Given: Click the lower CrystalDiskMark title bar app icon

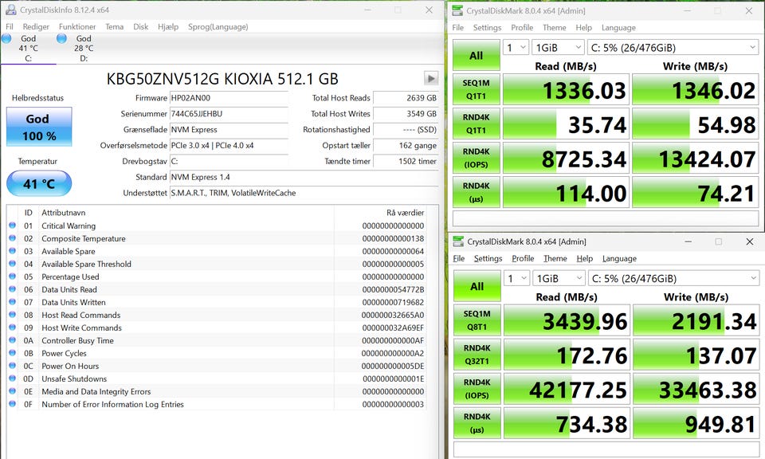Looking at the screenshot, I should click(x=458, y=241).
